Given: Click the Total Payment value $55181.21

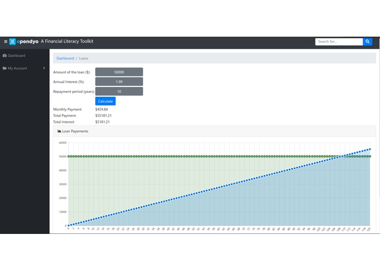Looking at the screenshot, I should point(103,116).
